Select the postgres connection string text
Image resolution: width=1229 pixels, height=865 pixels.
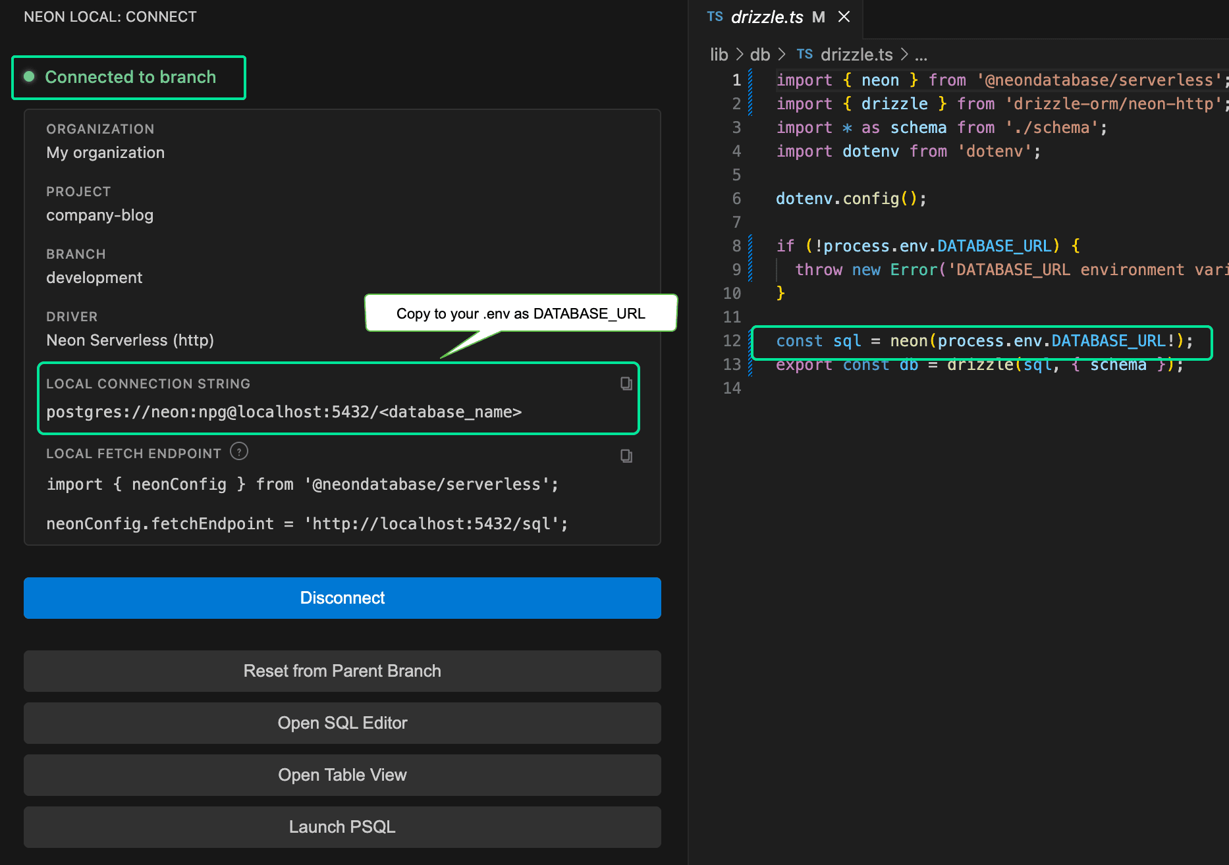click(x=283, y=412)
